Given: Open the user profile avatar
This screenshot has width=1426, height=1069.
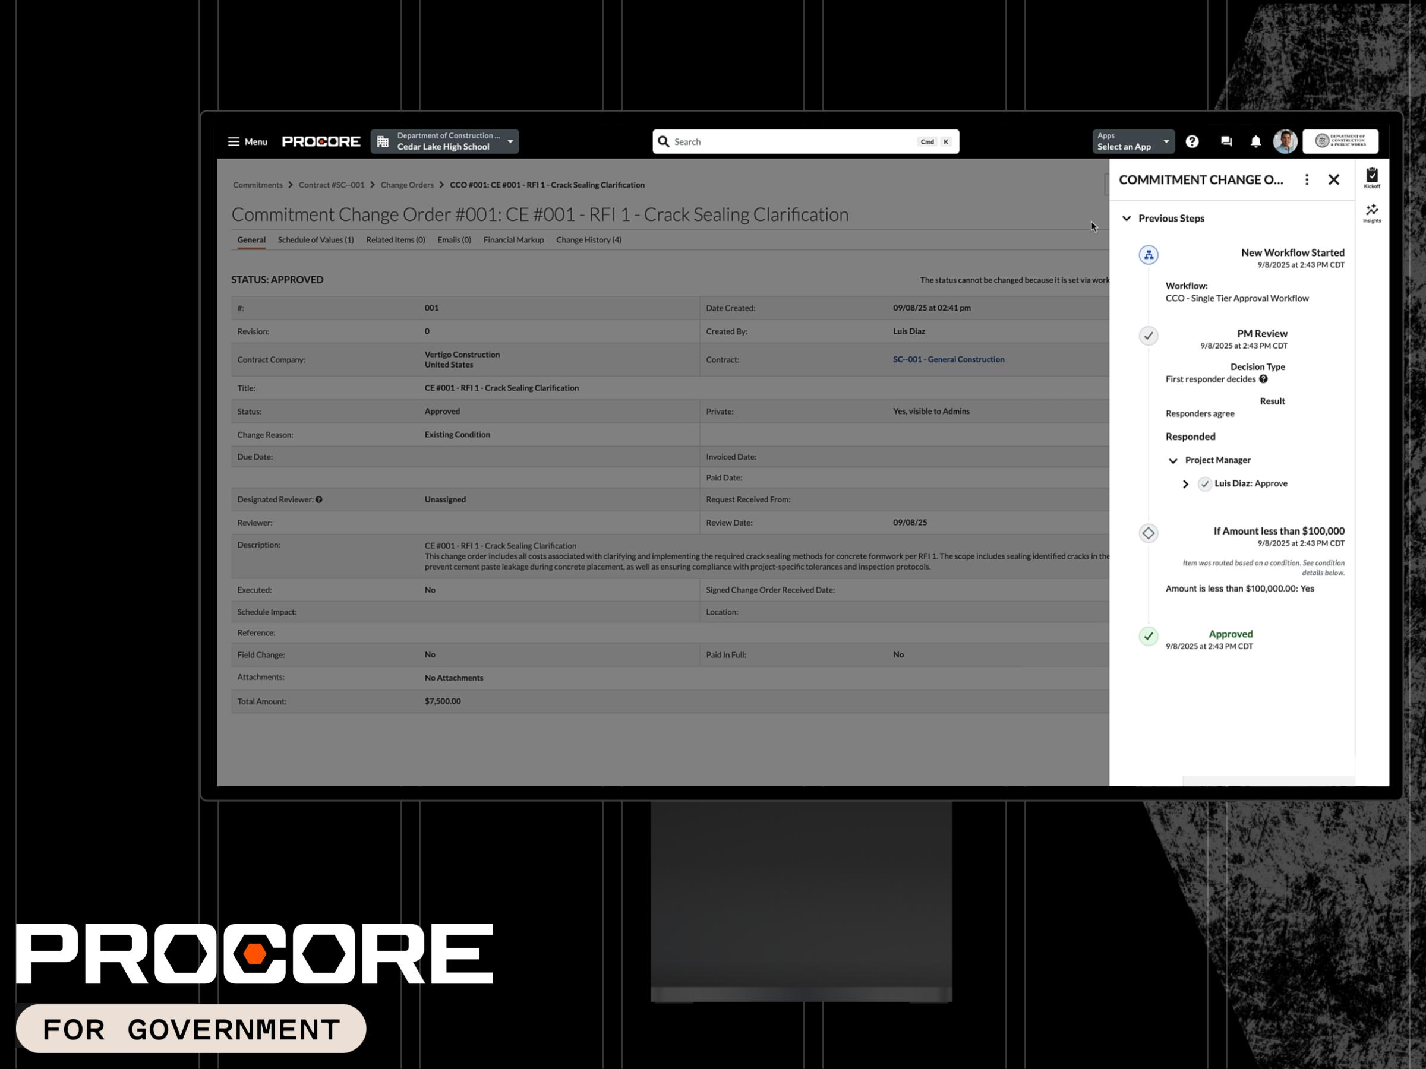Looking at the screenshot, I should 1285,142.
